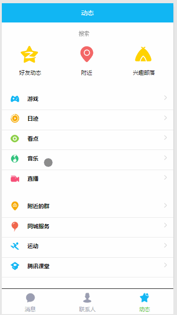Open the green music note 音乐 icon
Viewport: 177px width, 315px height.
(15, 159)
